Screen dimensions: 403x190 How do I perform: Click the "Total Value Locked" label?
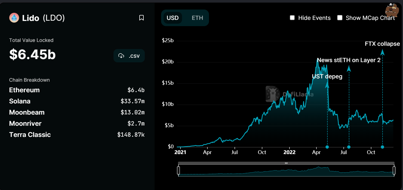click(x=31, y=40)
